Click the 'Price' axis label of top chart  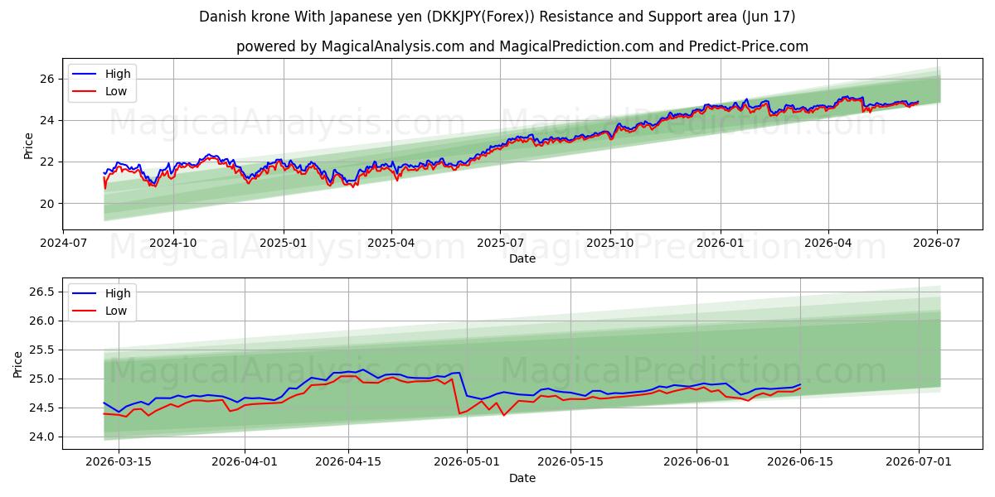[29, 145]
